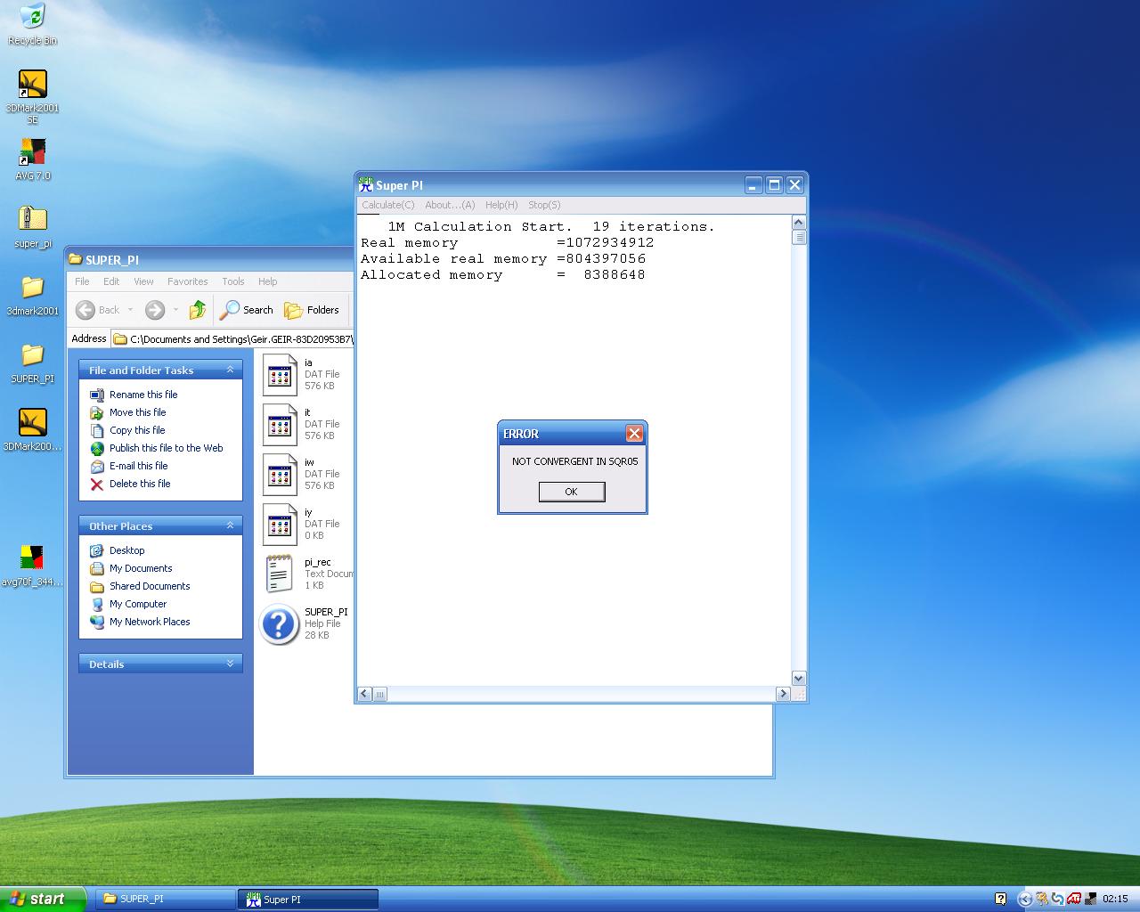Click the Back button in Explorer toolbar
1140x912 pixels.
pyautogui.click(x=98, y=310)
